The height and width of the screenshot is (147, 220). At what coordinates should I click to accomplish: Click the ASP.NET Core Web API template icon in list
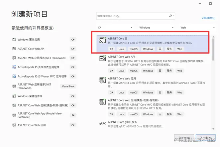click(103, 58)
